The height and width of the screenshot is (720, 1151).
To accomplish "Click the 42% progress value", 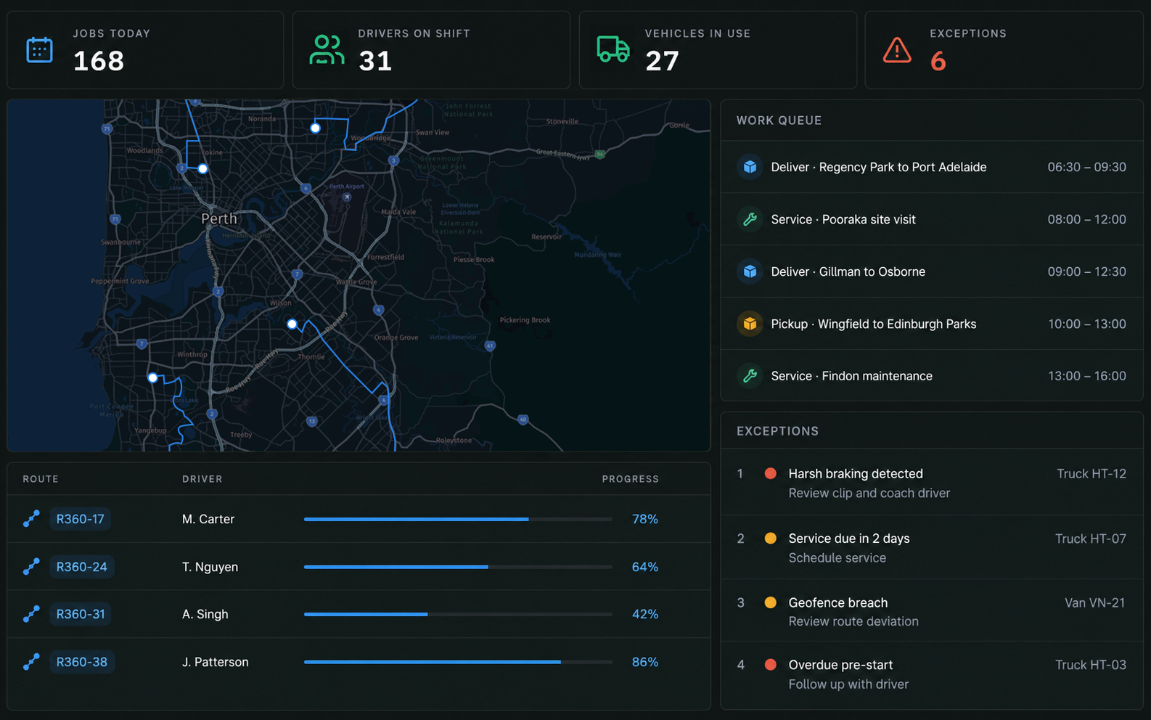I will (x=645, y=614).
